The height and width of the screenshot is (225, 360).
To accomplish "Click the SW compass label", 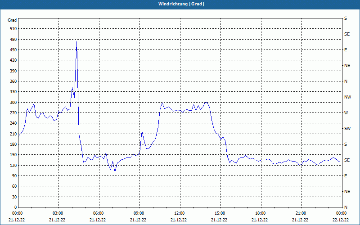I will coord(347,129).
